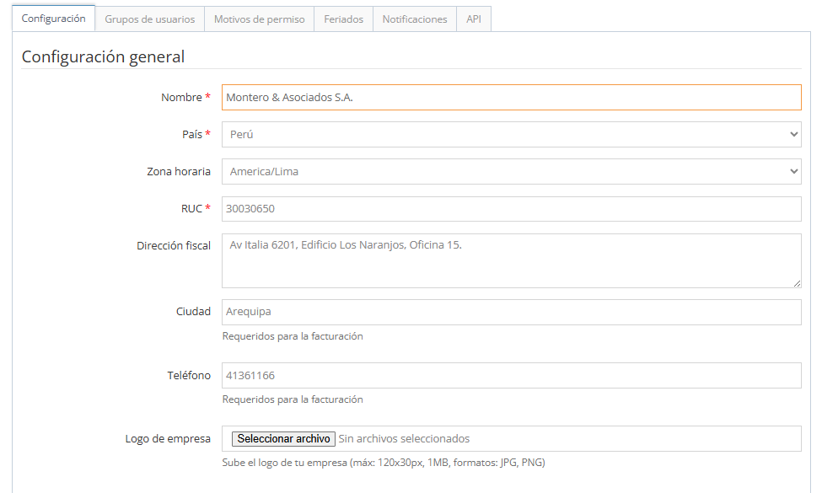Select the Ciudad field containing Arequipa

point(511,312)
